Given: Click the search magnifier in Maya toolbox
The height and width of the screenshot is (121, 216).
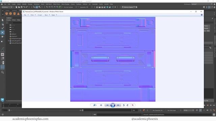Looking at the screenshot, I should tap(2, 72).
